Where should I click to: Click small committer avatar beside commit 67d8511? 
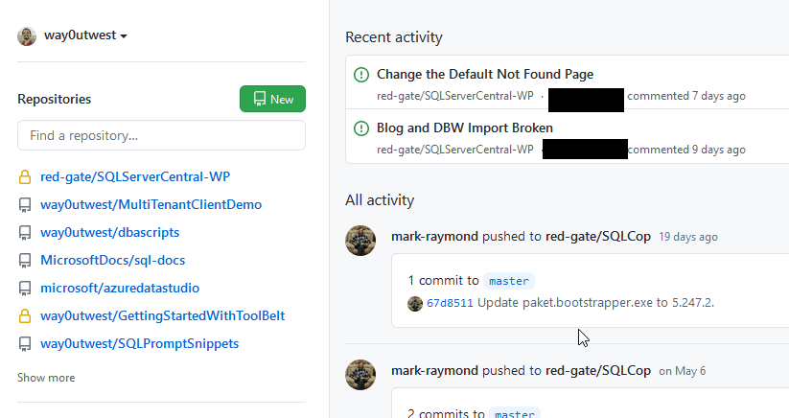coord(415,303)
